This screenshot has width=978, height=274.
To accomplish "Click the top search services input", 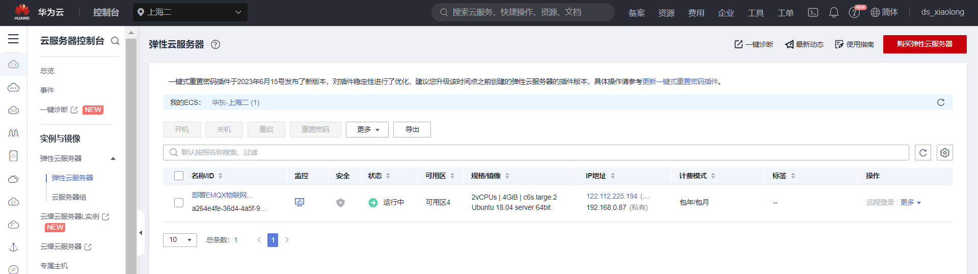I will click(x=523, y=12).
